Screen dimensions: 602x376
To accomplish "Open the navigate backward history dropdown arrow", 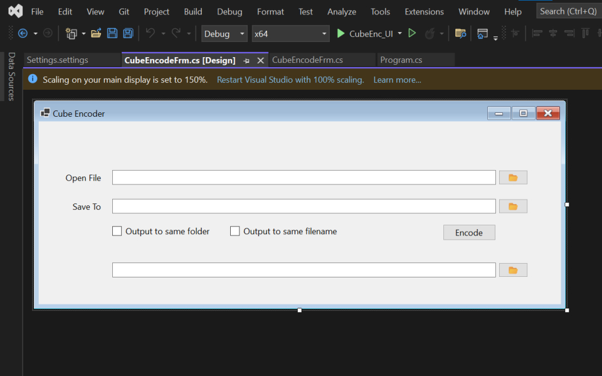I will pyautogui.click(x=35, y=34).
